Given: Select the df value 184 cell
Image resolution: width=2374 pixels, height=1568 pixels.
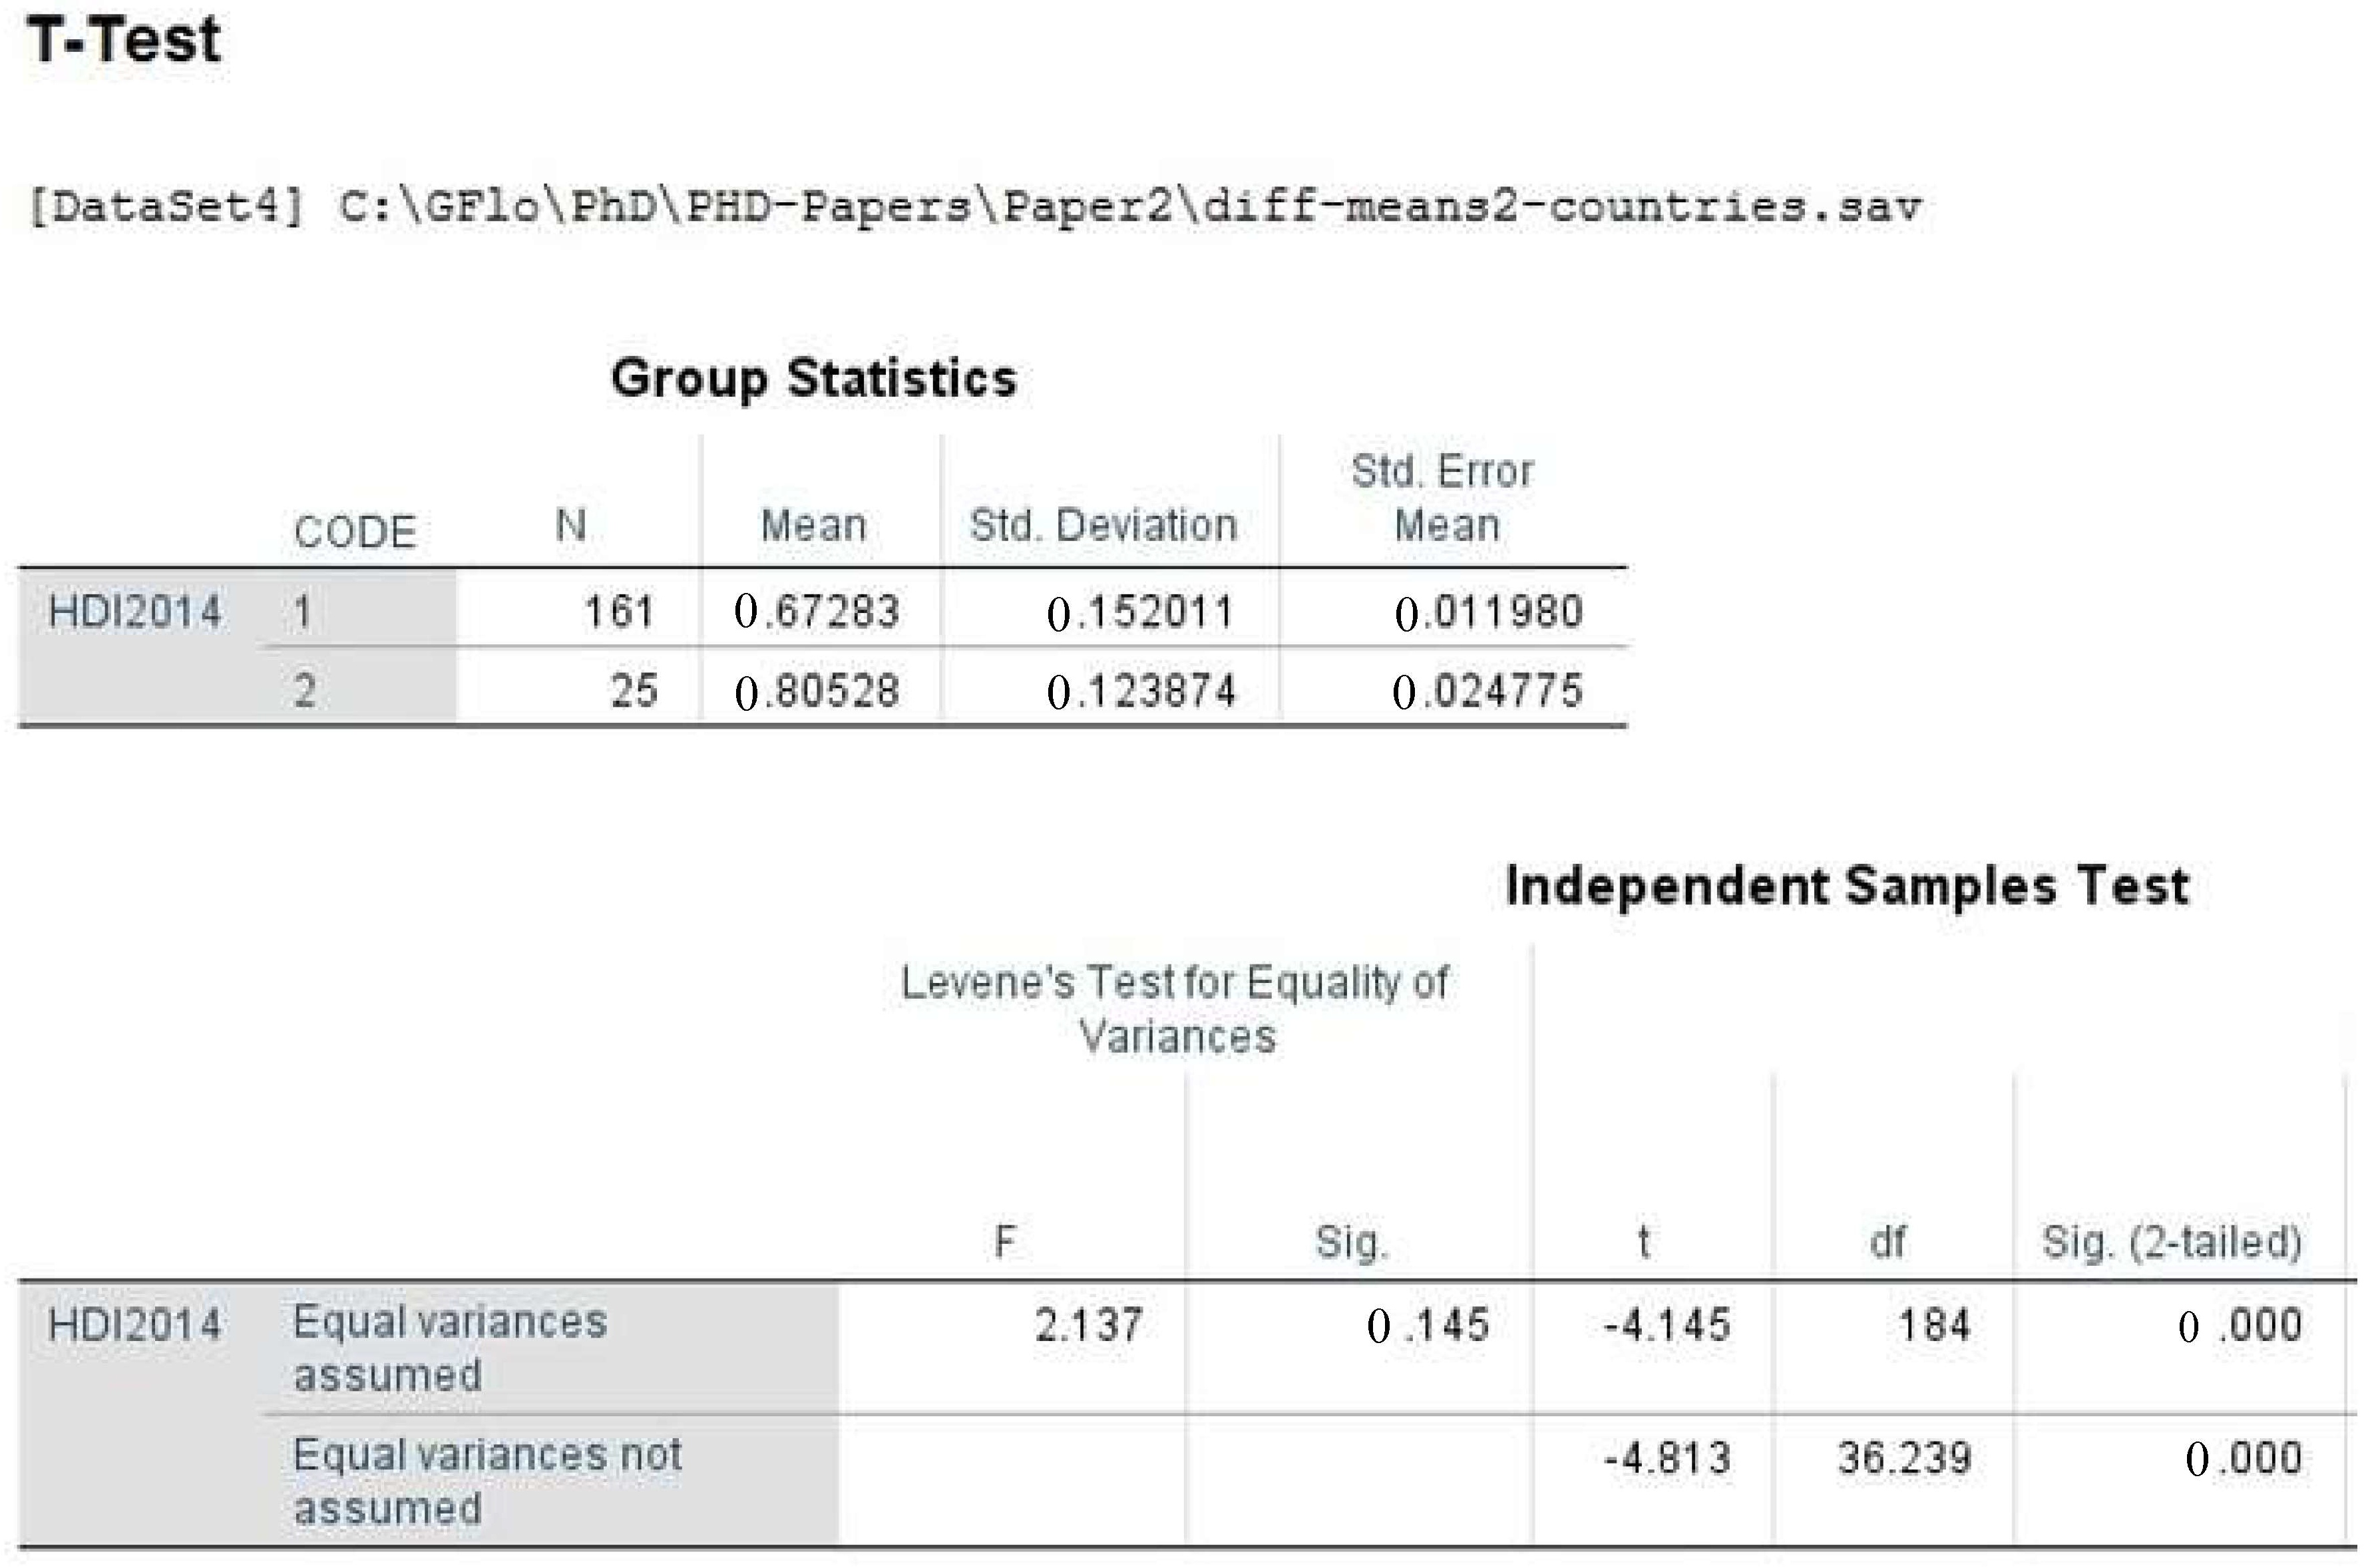Looking at the screenshot, I should tap(1933, 1326).
